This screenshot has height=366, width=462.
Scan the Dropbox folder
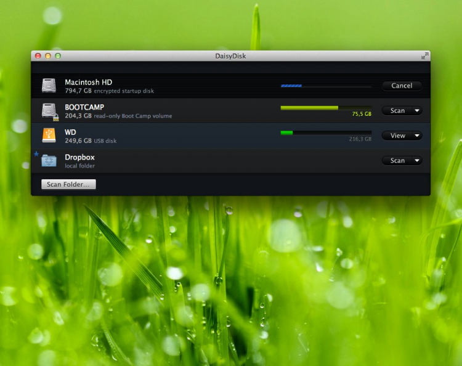pyautogui.click(x=397, y=161)
